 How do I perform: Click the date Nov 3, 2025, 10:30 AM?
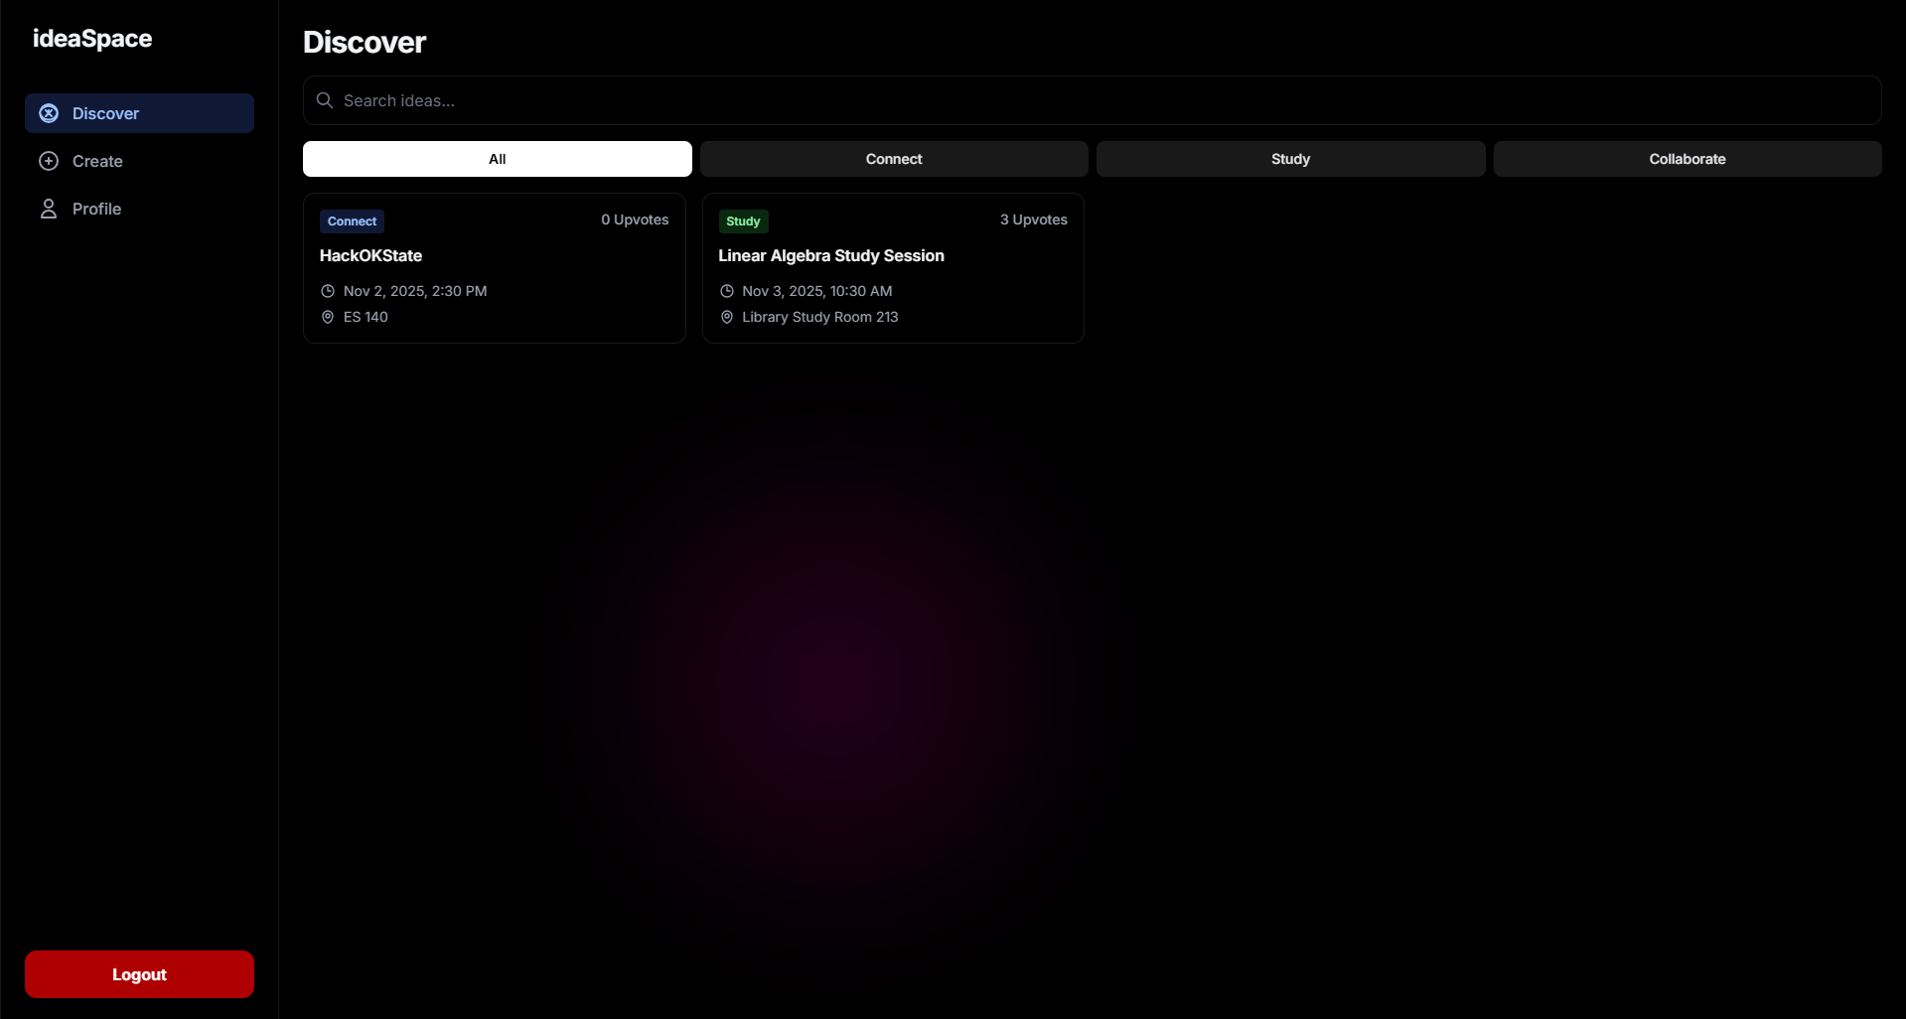[x=817, y=291]
